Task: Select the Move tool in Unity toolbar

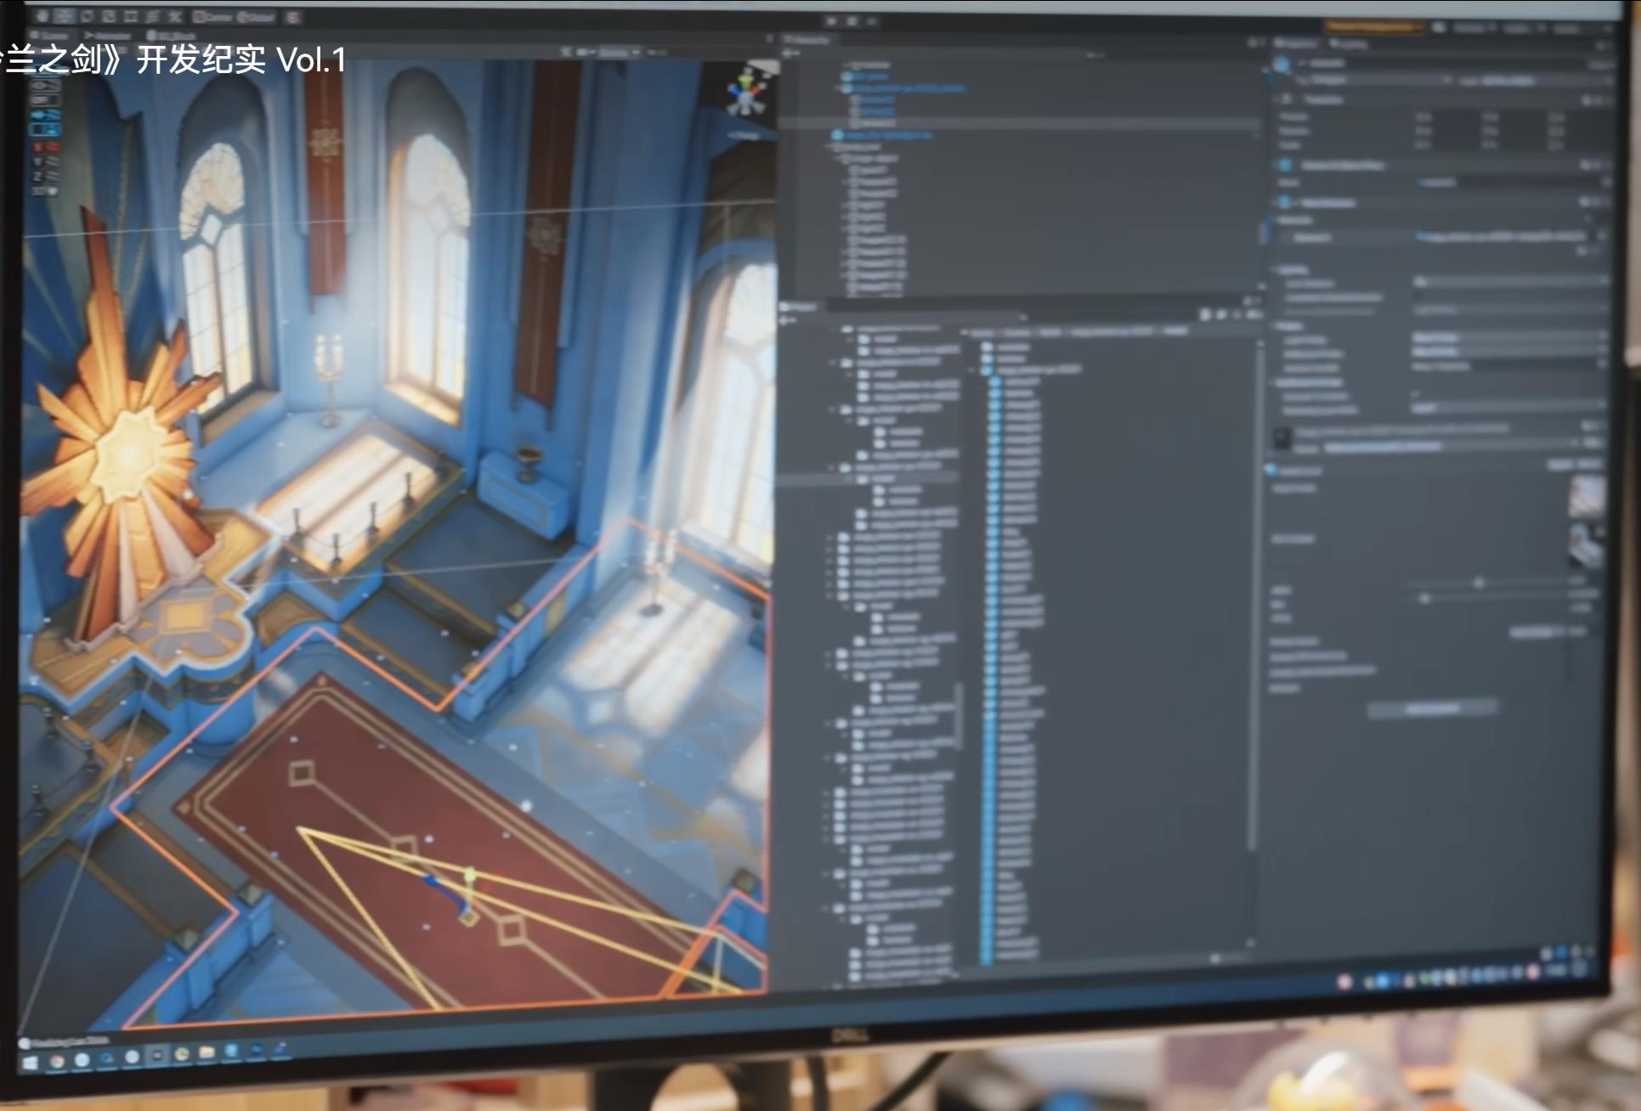Action: click(x=65, y=15)
